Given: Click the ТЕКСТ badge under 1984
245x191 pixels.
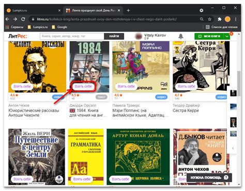Looking at the screenshot, I should (101, 97).
